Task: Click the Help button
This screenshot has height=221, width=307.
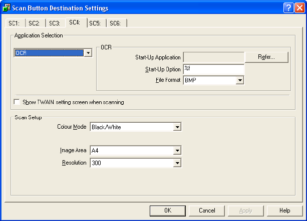Action: click(284, 211)
